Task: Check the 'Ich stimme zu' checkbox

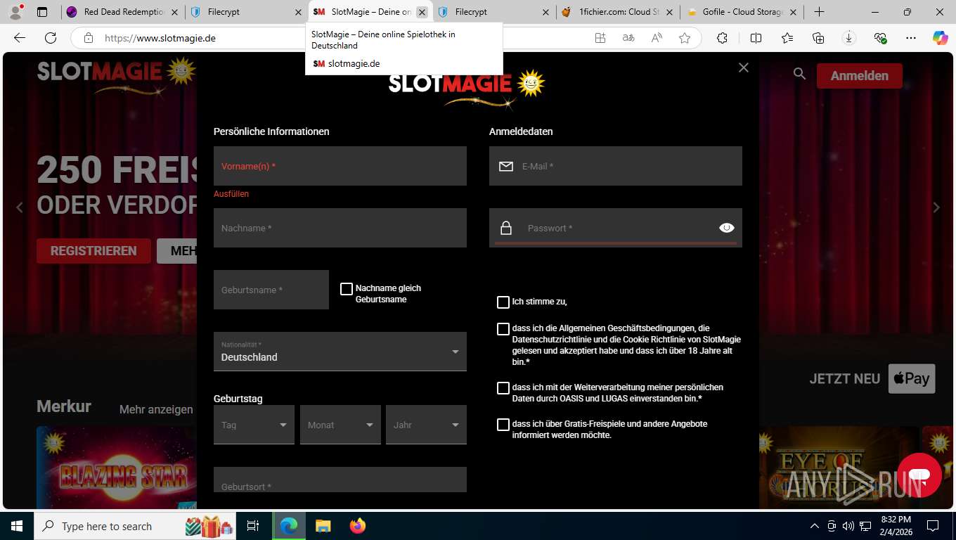Action: (503, 302)
